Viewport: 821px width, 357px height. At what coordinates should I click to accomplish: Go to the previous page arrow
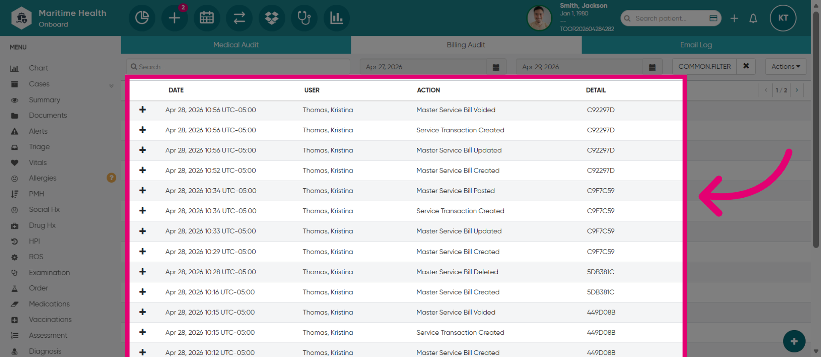766,90
